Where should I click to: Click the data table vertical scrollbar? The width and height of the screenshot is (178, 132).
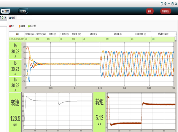pyautogui.click(x=176, y=39)
